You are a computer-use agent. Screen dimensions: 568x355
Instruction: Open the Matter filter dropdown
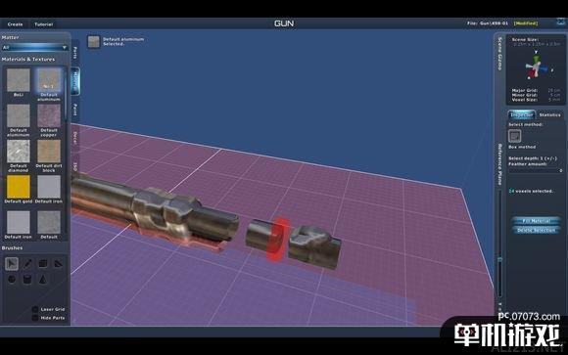click(x=34, y=47)
